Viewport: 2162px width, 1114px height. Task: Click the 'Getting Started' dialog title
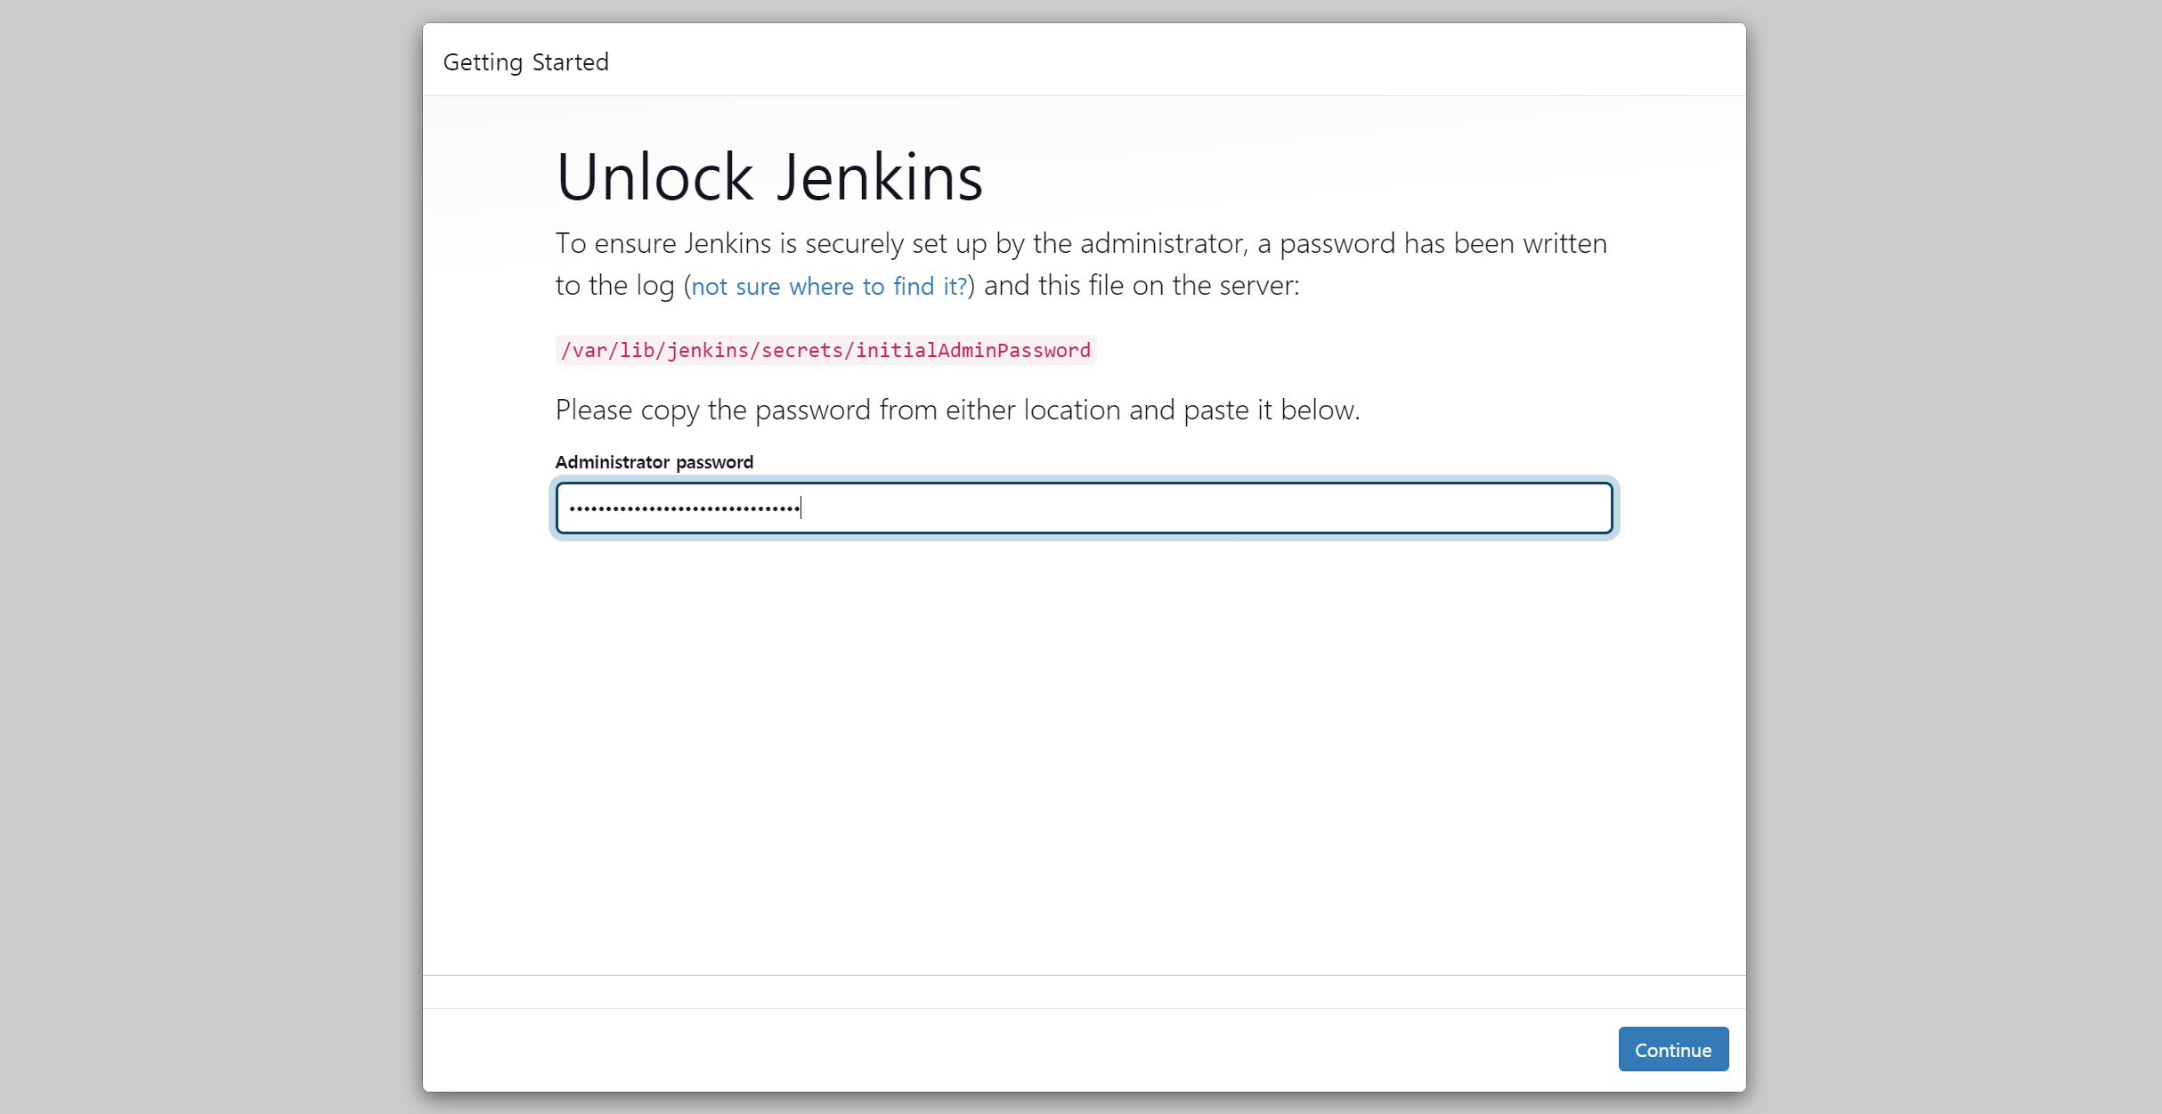point(525,62)
